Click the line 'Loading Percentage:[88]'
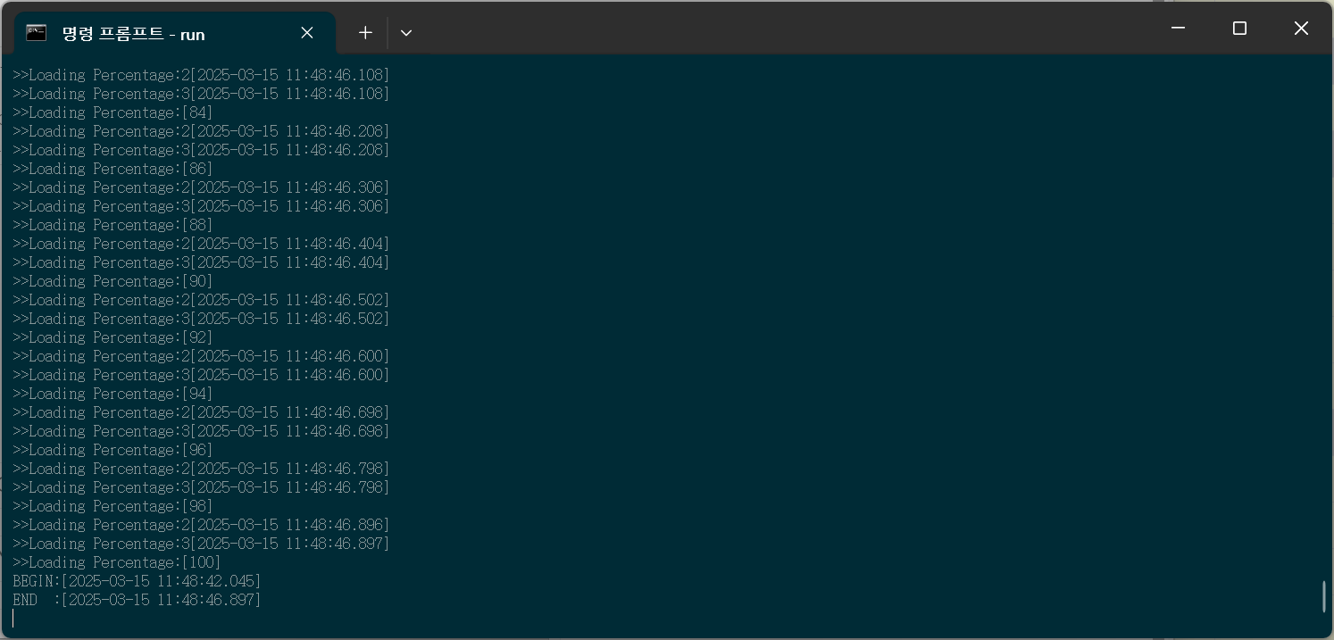 tap(113, 225)
